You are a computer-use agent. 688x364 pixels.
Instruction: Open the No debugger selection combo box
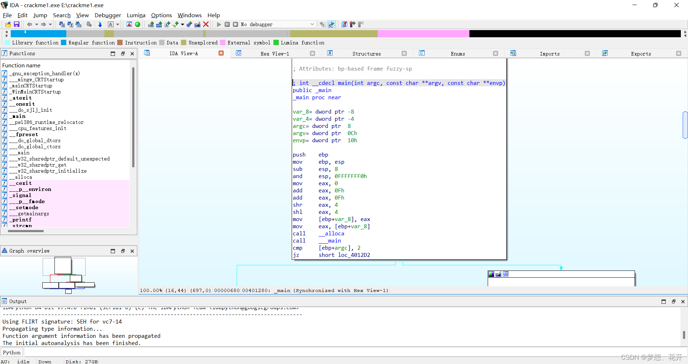tap(278, 24)
